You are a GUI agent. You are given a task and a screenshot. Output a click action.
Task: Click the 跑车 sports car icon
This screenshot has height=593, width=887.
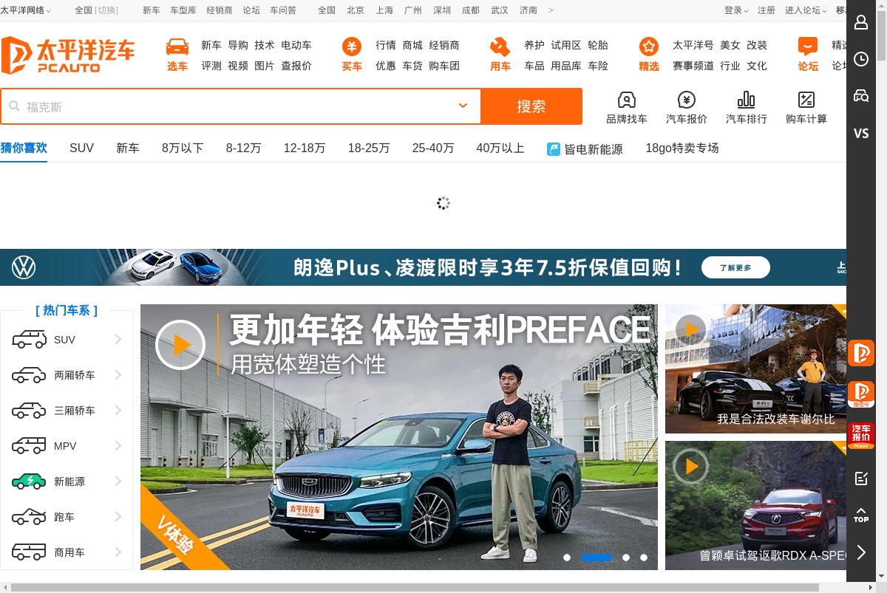(x=29, y=517)
